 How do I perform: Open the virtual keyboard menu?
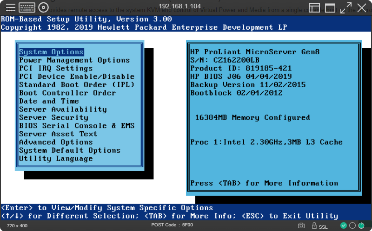tap(27, 7)
